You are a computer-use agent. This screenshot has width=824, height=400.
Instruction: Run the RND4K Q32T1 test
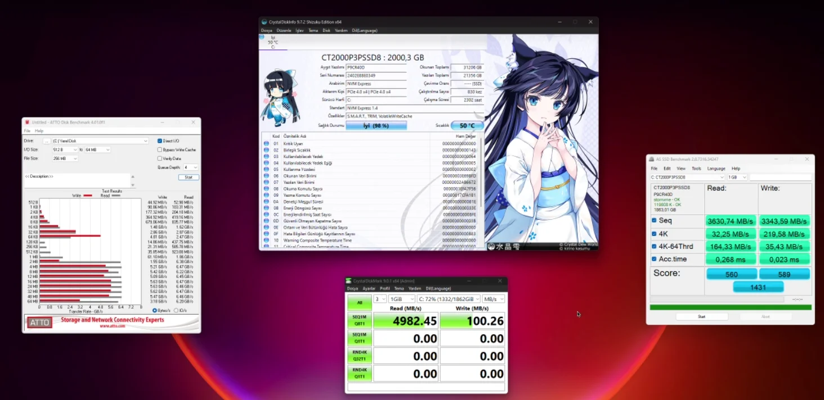pyautogui.click(x=359, y=356)
